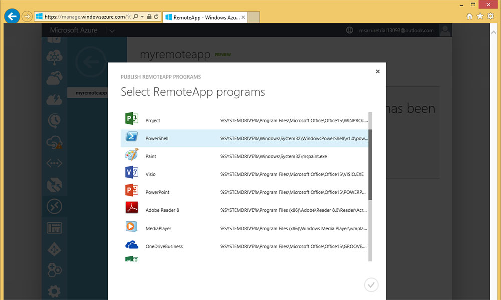
Task: Select the MediaPlayer program icon
Action: pyautogui.click(x=131, y=226)
